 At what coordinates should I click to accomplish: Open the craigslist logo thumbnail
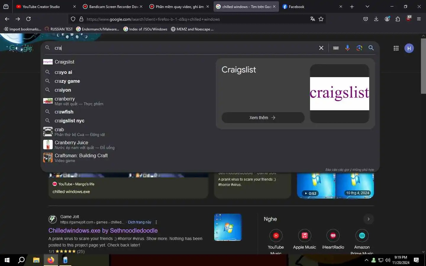pyautogui.click(x=340, y=94)
